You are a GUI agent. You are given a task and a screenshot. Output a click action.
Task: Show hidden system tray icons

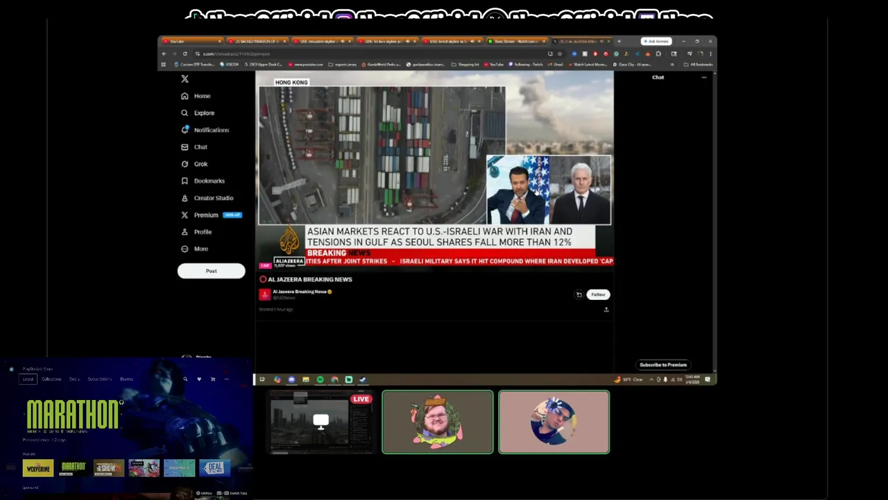tap(651, 379)
